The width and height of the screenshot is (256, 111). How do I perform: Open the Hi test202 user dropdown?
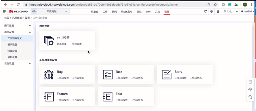[x=247, y=12]
